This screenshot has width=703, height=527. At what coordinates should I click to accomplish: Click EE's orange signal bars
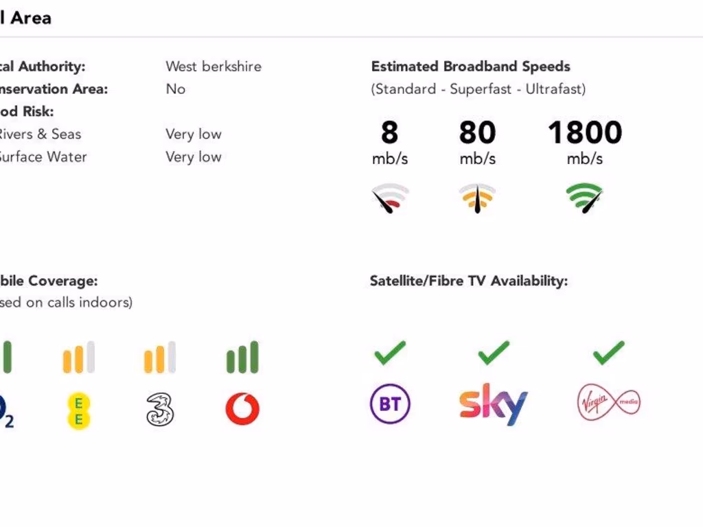(x=78, y=358)
